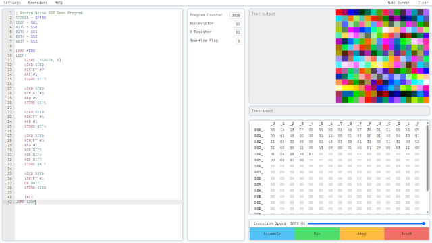432x243 pixels.
Task: Click the LSHIFT #1 instruction
Action: [34, 178]
